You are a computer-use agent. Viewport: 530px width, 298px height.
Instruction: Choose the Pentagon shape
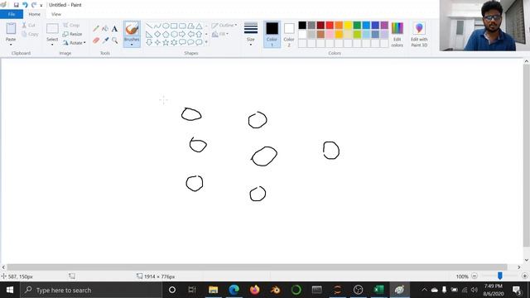coord(166,34)
